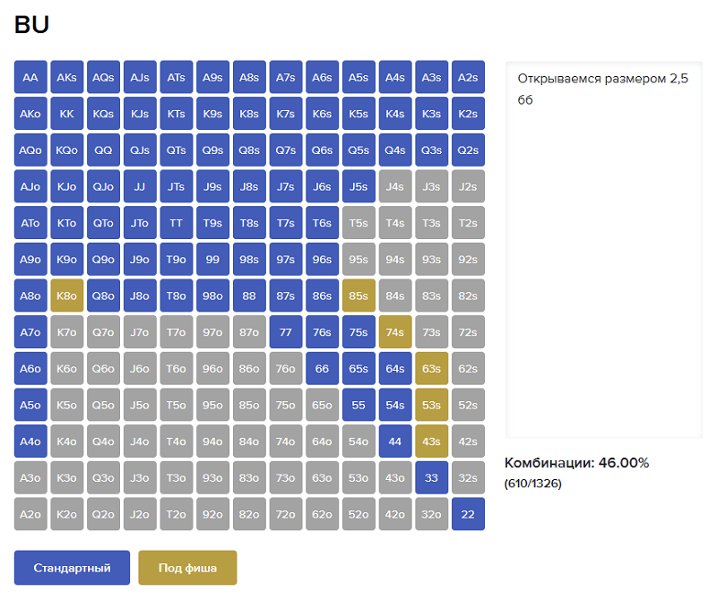This screenshot has width=717, height=600.
Task: Click the 53s hand cell
Action: 431,405
